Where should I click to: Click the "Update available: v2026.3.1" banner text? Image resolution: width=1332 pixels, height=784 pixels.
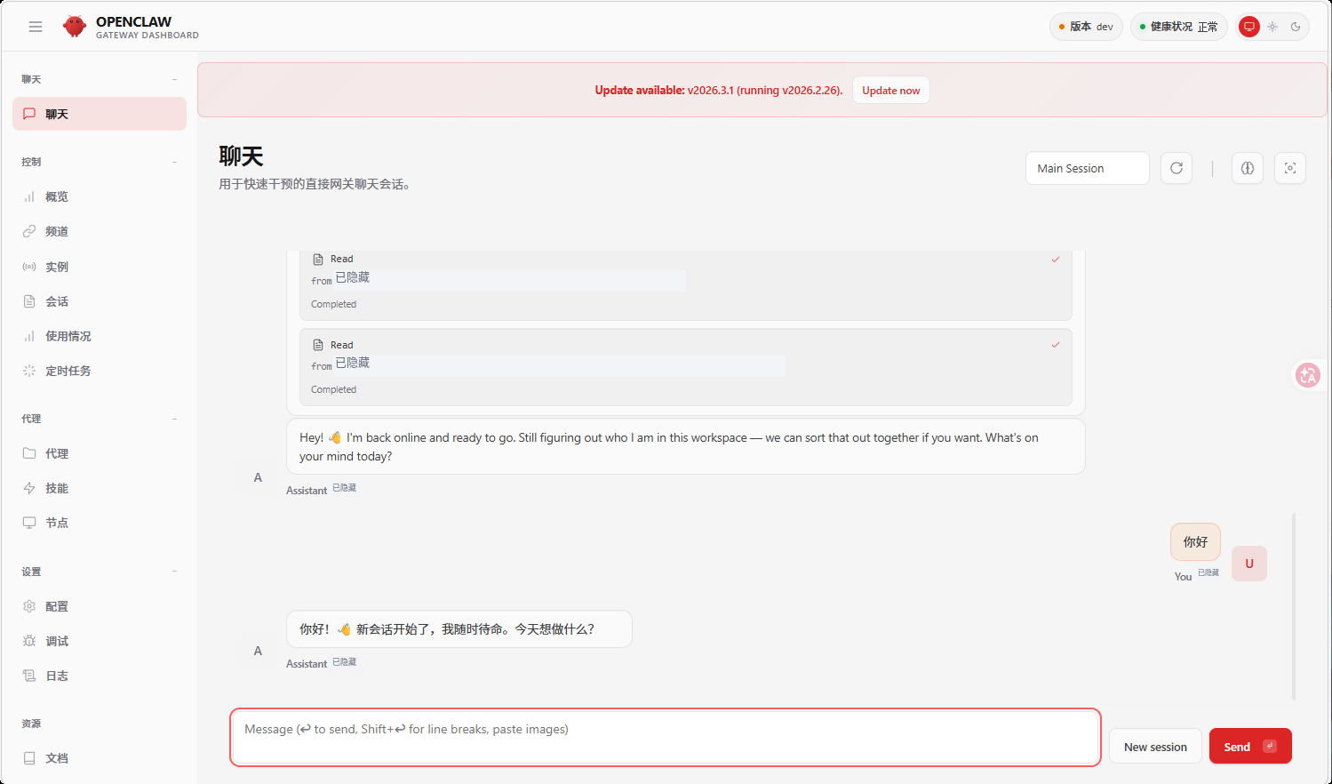(x=719, y=91)
